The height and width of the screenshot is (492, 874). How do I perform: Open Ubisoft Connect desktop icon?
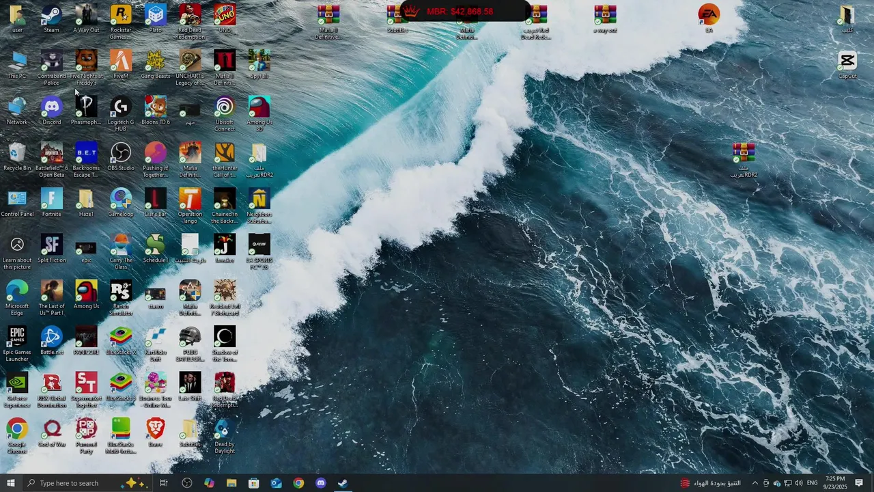click(225, 114)
